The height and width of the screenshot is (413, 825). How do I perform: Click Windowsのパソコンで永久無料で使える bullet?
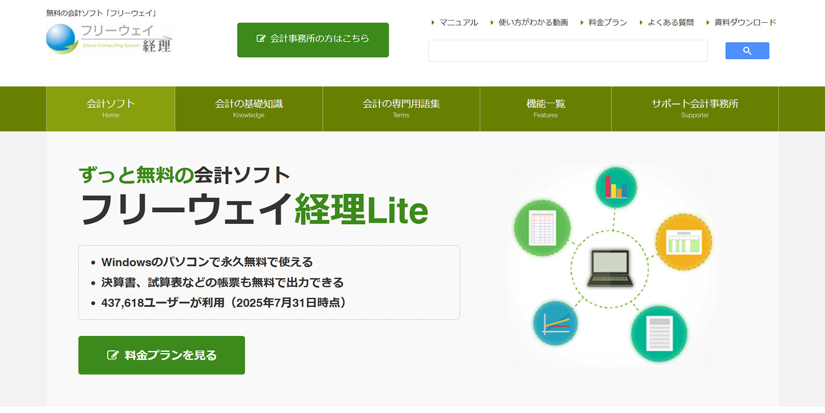pyautogui.click(x=207, y=262)
